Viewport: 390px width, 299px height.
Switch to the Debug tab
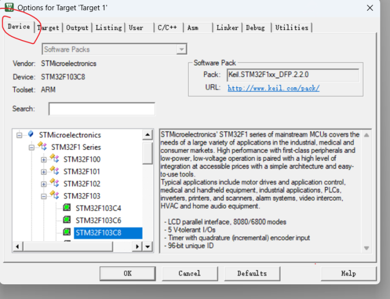click(255, 28)
